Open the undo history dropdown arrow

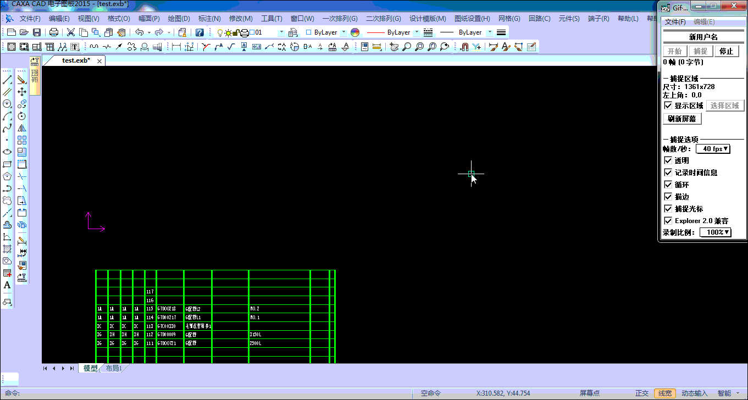point(149,32)
